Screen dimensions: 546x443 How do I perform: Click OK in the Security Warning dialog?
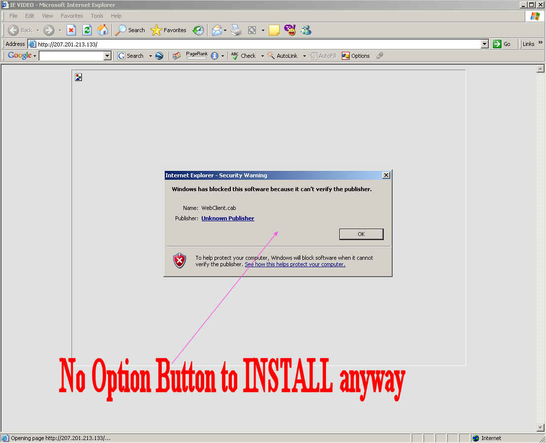tap(361, 234)
